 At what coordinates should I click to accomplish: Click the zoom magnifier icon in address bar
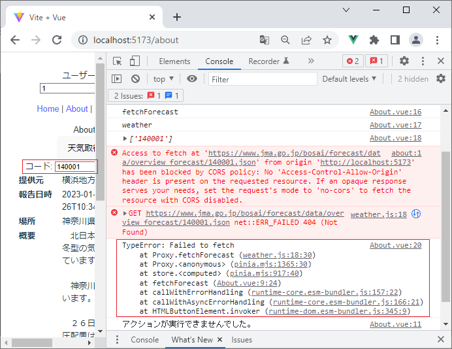click(x=285, y=40)
